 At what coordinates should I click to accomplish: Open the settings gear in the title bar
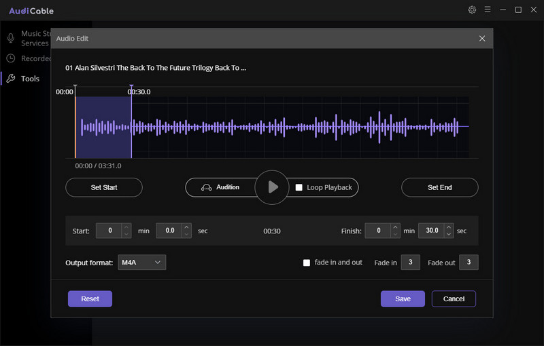pyautogui.click(x=472, y=9)
